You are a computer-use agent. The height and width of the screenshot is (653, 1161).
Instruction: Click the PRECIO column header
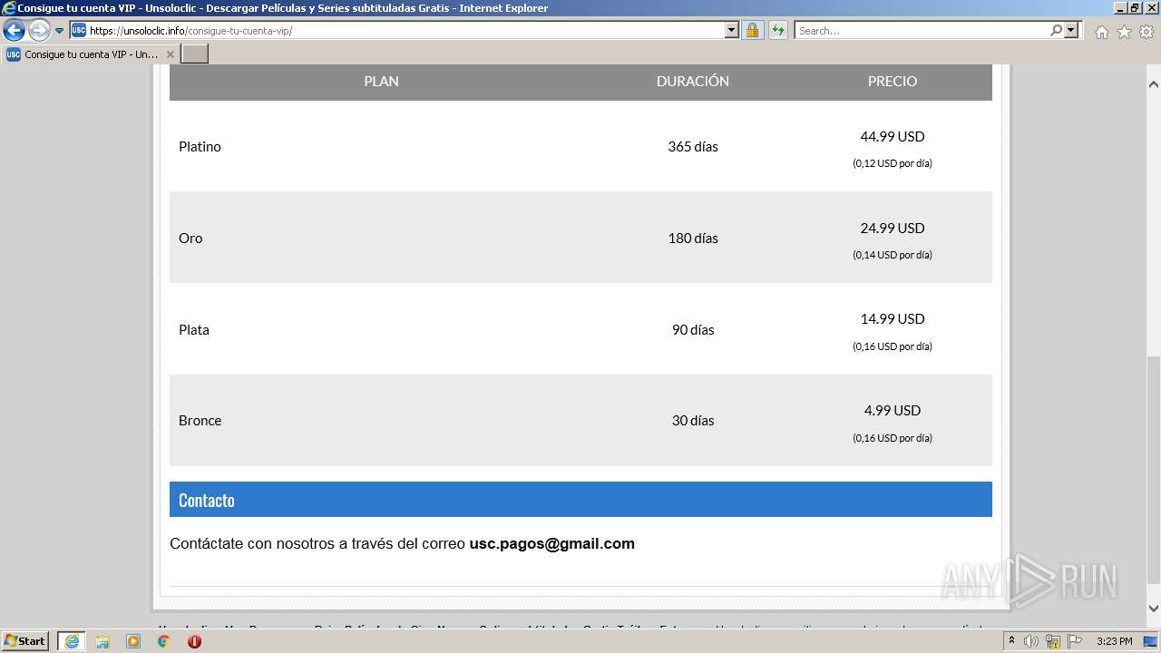pos(893,81)
